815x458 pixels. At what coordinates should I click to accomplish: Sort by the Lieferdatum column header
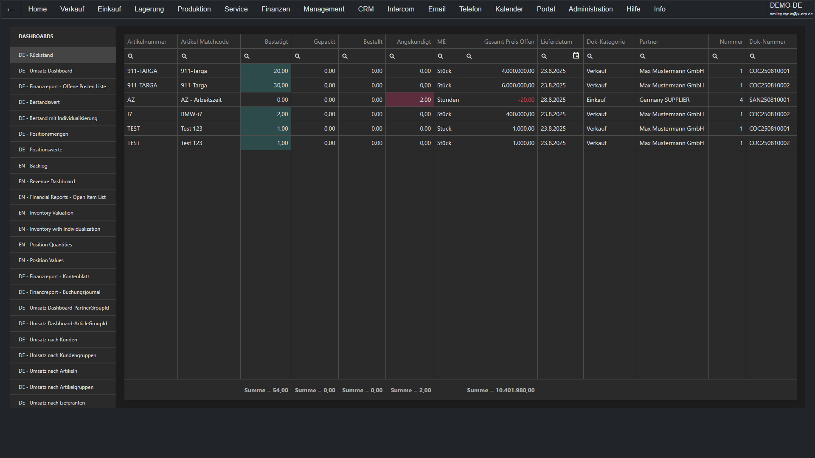(x=556, y=42)
